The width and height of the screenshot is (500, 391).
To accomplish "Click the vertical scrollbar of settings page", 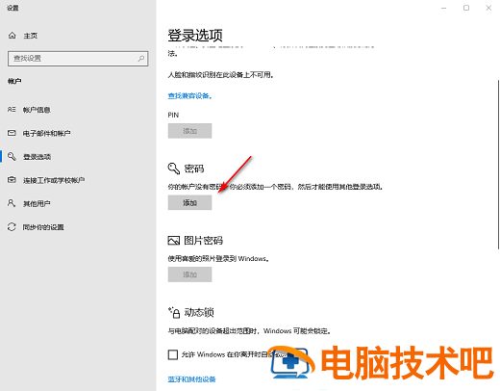I will [498, 165].
